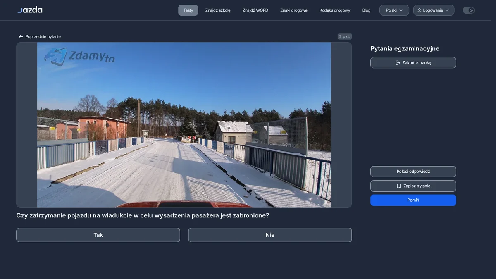Viewport: 496px width, 279px height.
Task: Select the Nie answer
Action: [x=270, y=235]
